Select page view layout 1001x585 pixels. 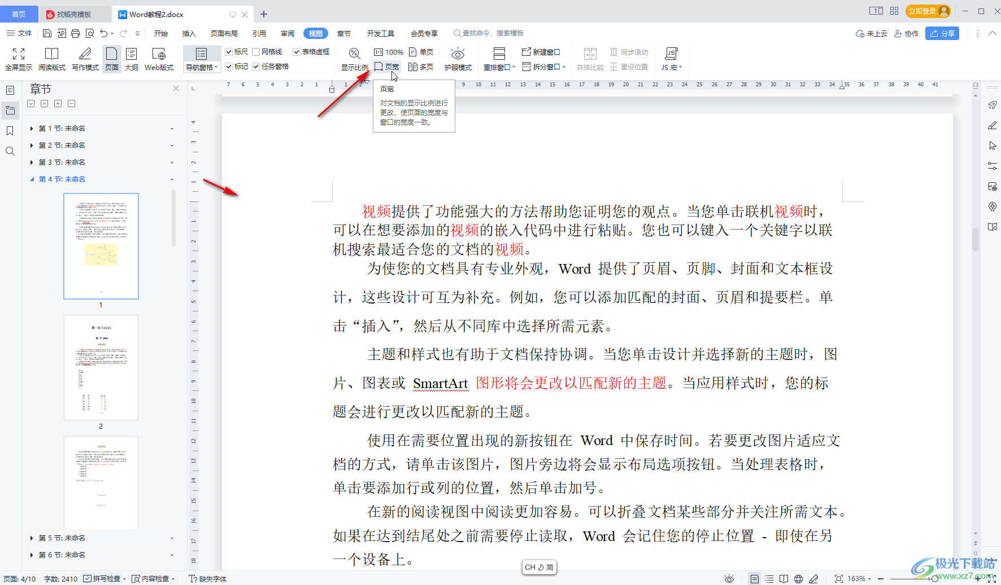(x=112, y=59)
